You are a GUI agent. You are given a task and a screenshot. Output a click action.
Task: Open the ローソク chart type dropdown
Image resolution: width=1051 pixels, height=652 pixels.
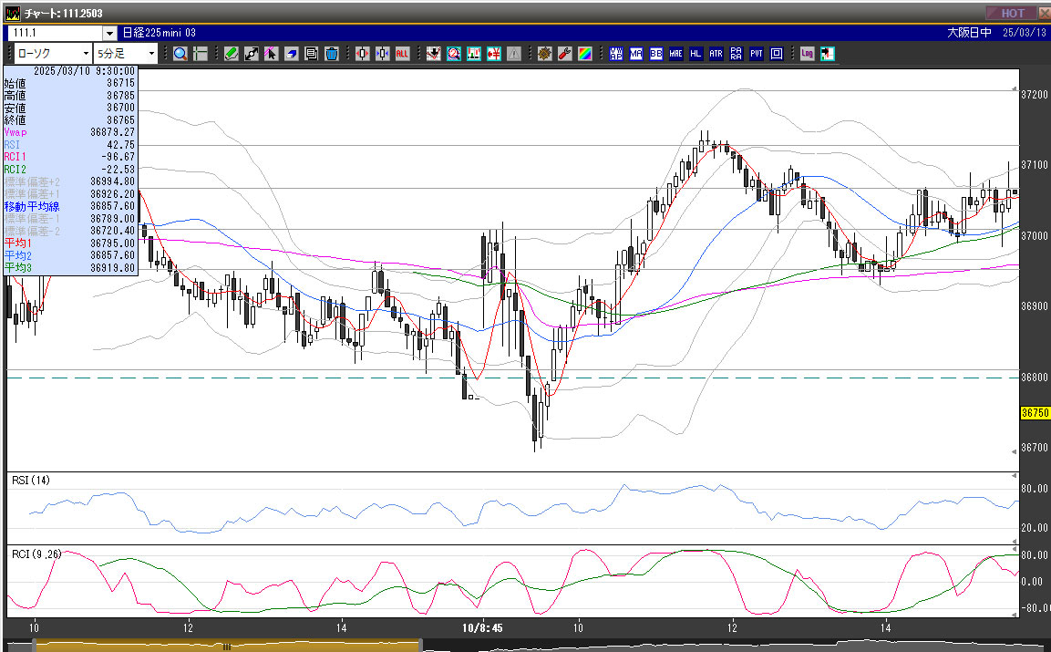pos(52,54)
